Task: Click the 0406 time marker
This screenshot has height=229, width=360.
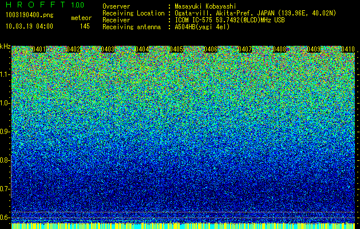Action: [211, 49]
